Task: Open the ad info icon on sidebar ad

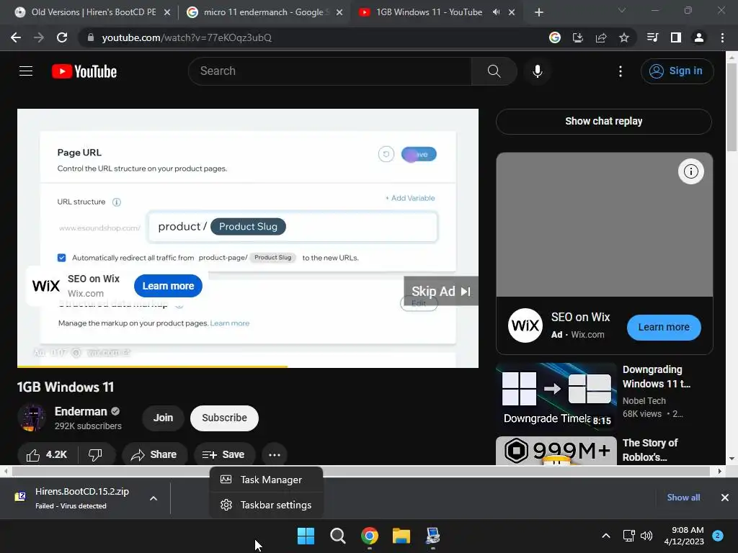Action: point(690,171)
